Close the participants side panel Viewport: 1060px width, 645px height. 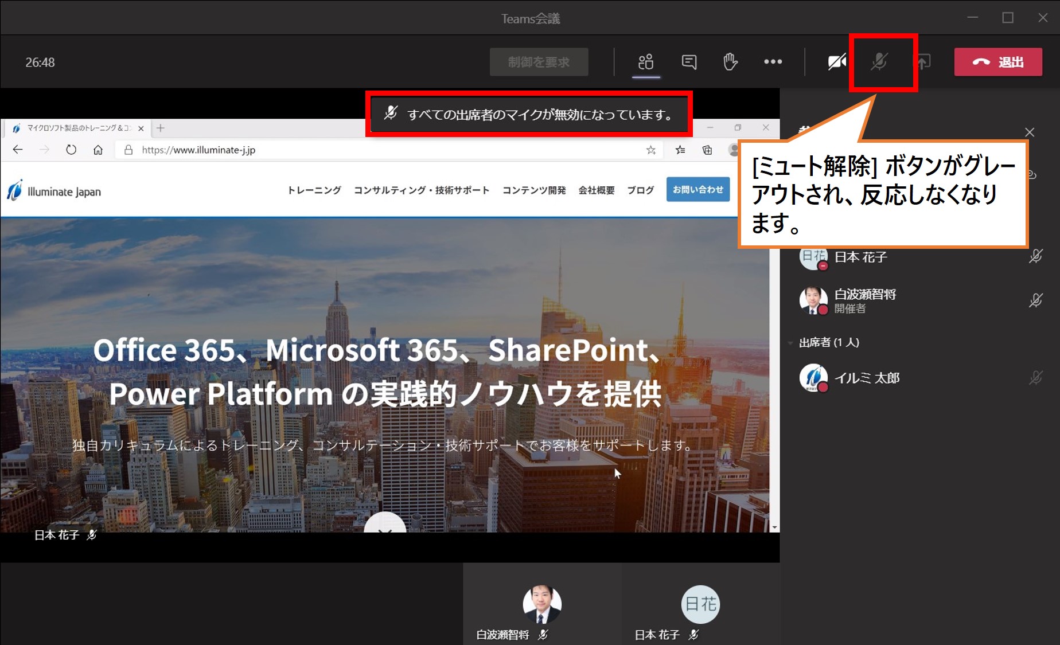pyautogui.click(x=1030, y=132)
